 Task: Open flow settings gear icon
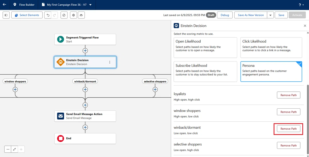pyautogui.click(x=74, y=15)
